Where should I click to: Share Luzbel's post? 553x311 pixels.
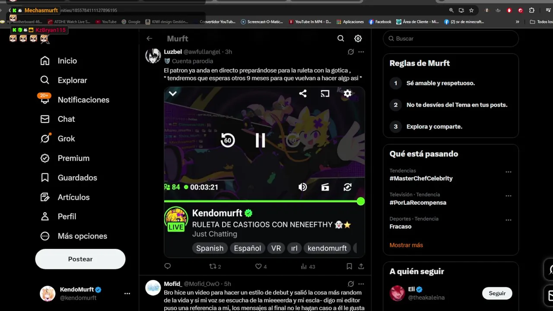pos(361,267)
